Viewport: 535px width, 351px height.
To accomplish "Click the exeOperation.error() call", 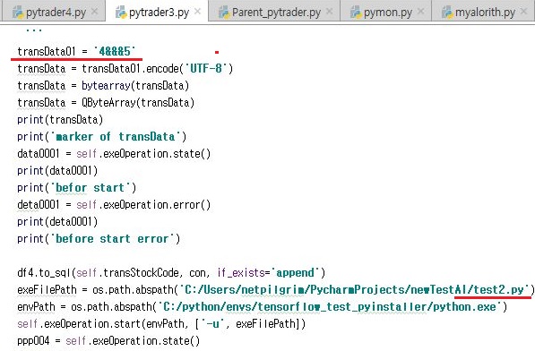I will 157,205.
